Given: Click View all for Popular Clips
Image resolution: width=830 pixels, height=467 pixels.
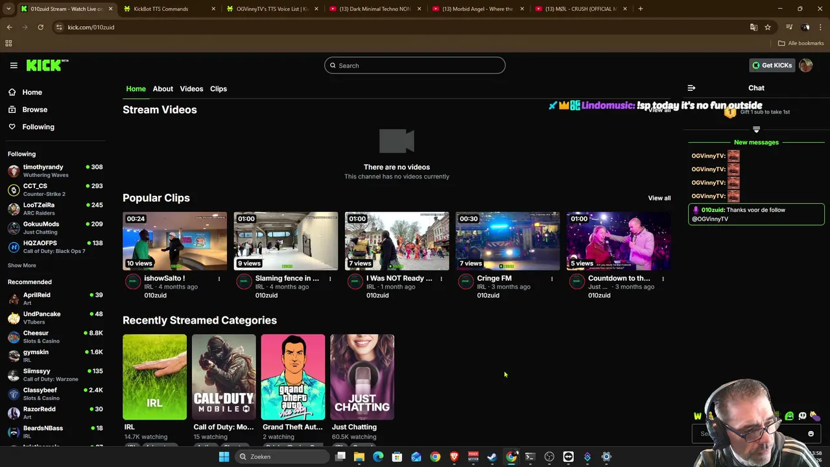Looking at the screenshot, I should [x=659, y=198].
